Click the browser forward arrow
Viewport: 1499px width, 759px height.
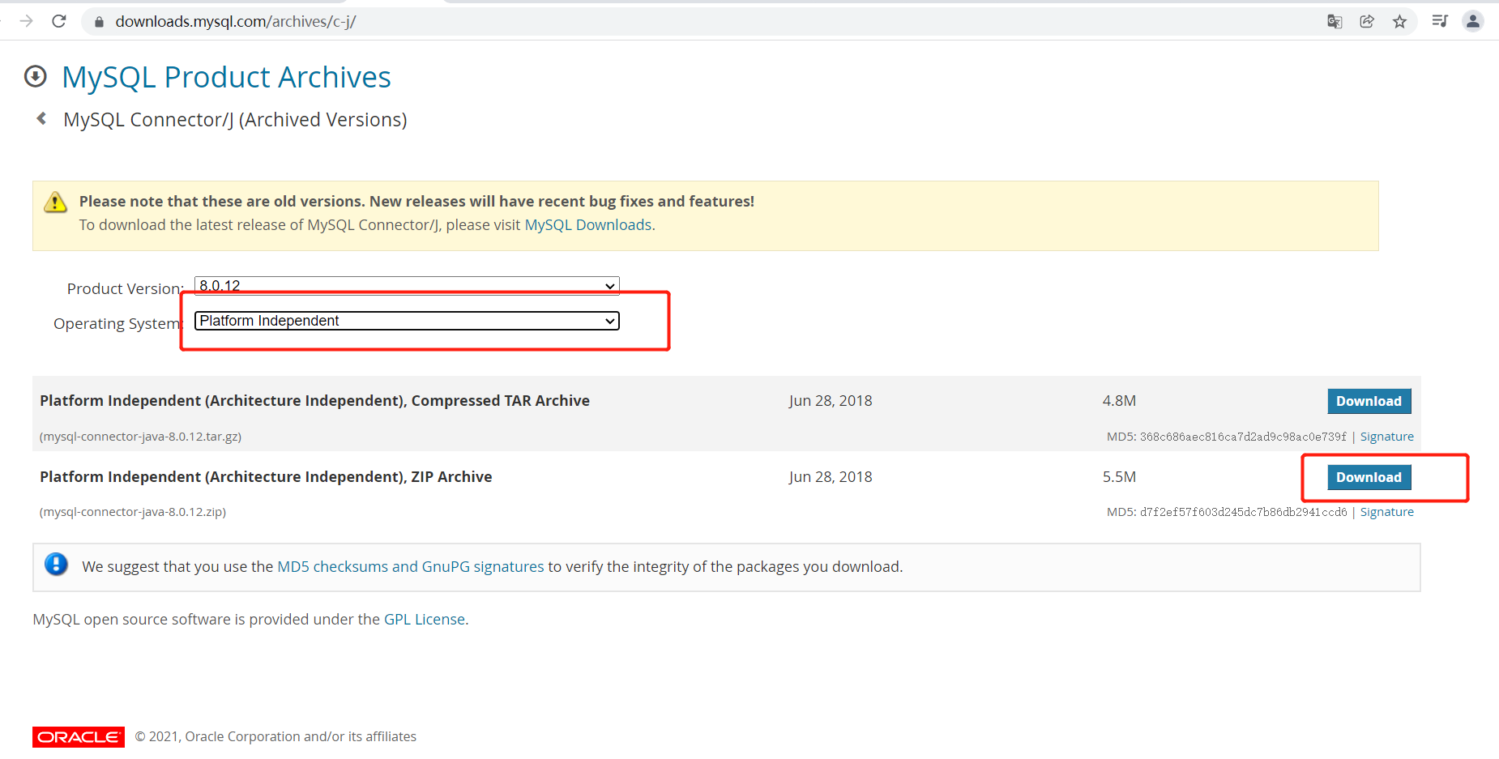click(27, 21)
